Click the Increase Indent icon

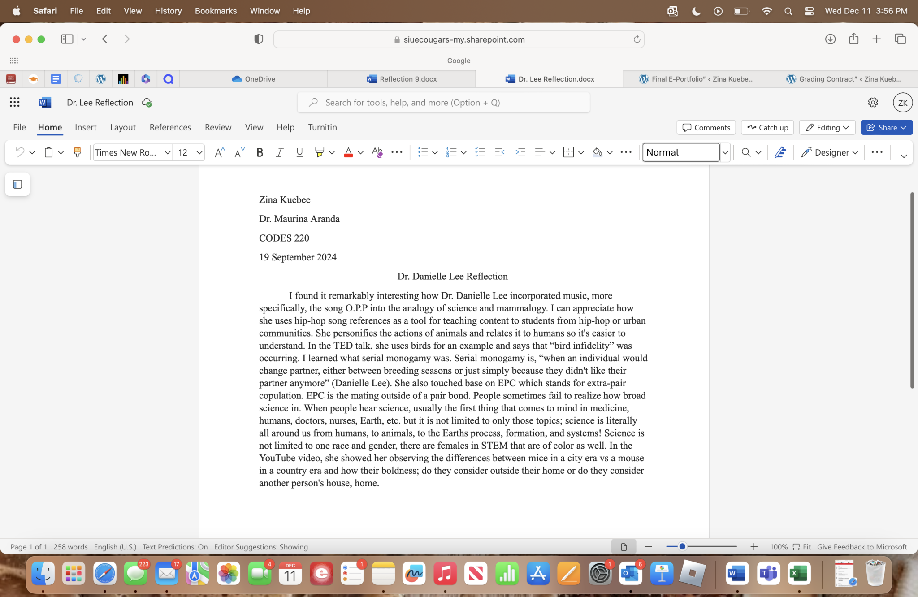click(520, 152)
